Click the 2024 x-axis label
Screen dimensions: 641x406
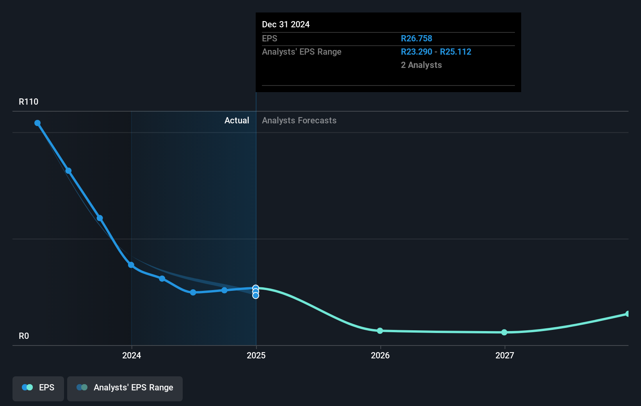(x=132, y=355)
